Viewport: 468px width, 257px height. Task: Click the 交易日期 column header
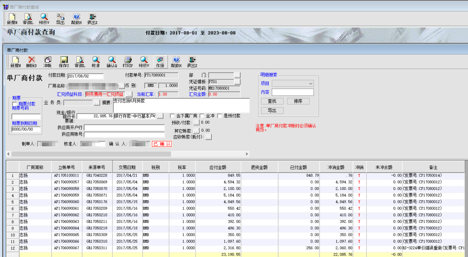(127, 167)
